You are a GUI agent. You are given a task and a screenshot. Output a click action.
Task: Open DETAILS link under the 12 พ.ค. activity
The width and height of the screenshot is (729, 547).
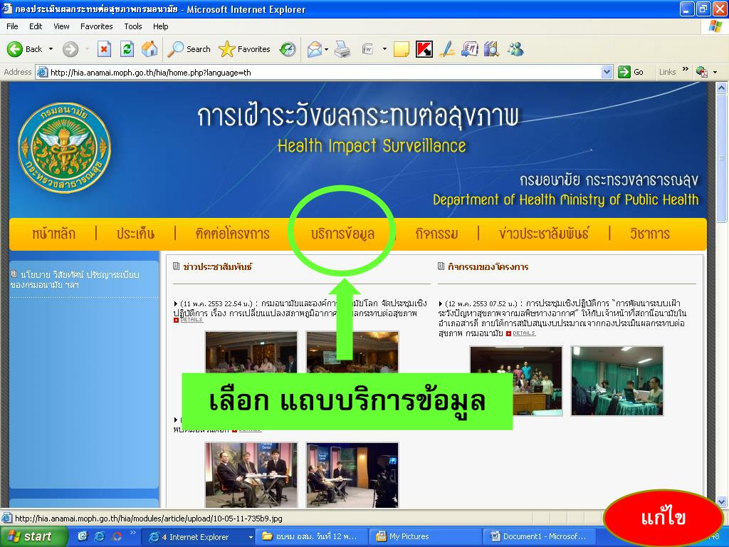pos(520,333)
